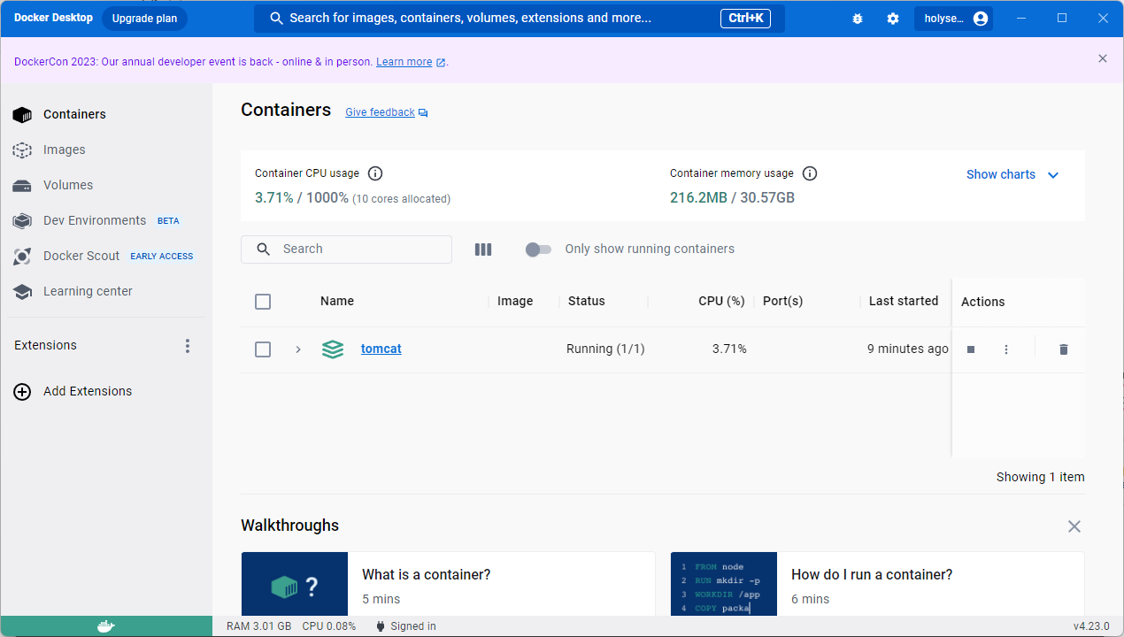Show info for Container memory usage

click(809, 173)
